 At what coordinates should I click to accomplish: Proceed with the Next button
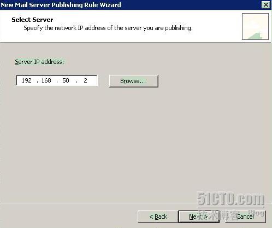199,217
